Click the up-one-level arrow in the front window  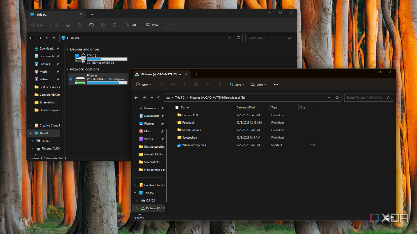pyautogui.click(x=159, y=97)
